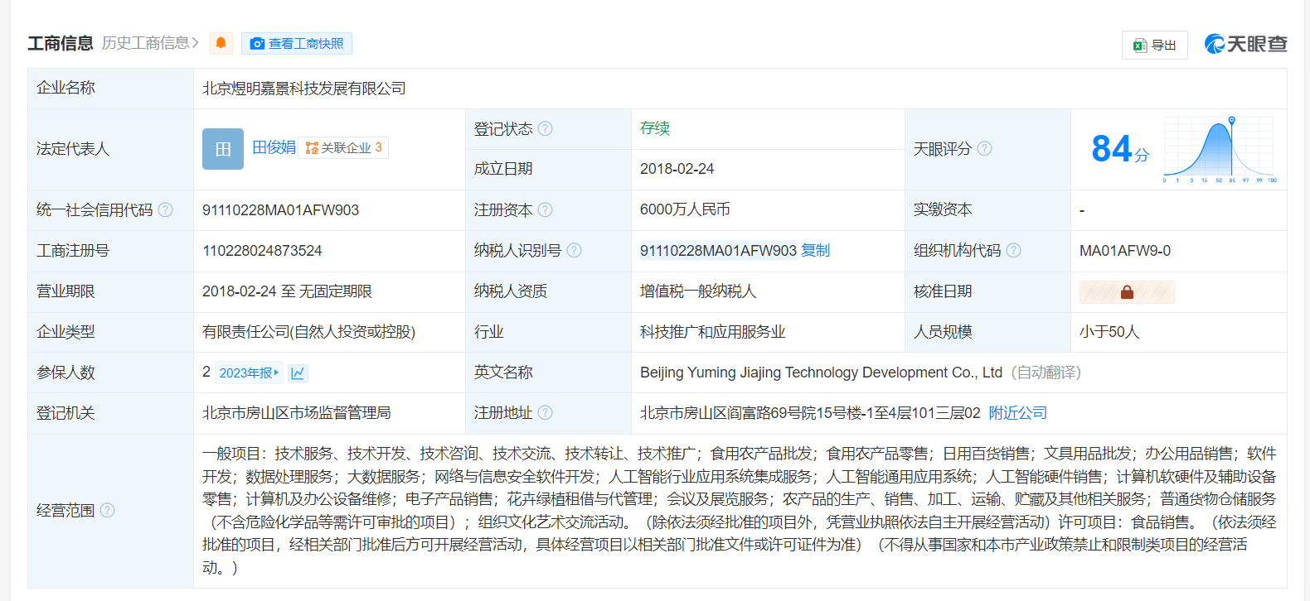The width and height of the screenshot is (1310, 601).
Task: Open the insured count trend chart icon
Action: click(x=298, y=373)
